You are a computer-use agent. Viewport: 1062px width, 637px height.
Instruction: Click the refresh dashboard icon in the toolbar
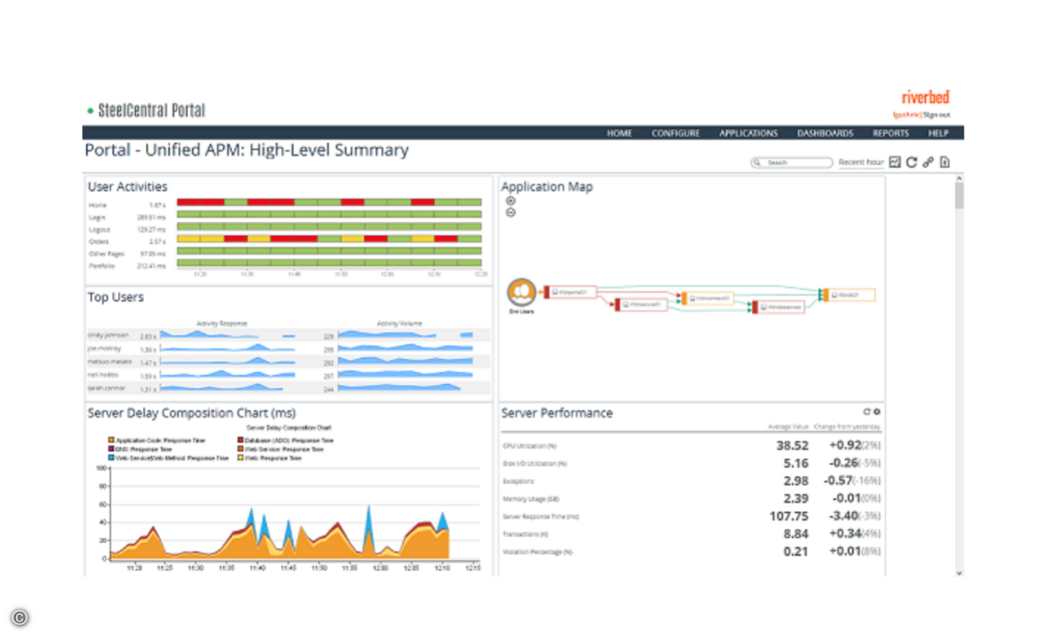[x=912, y=162]
